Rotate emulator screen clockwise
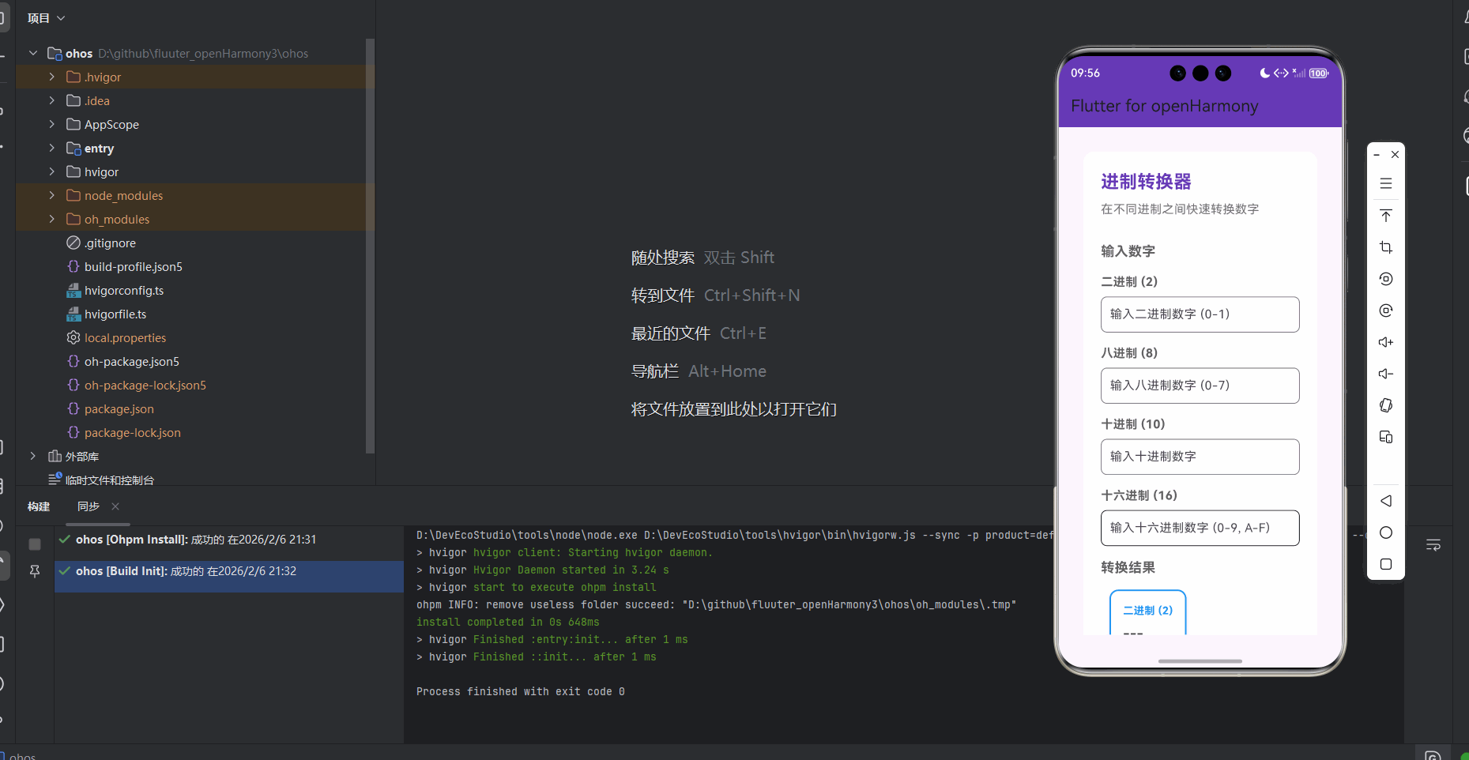This screenshot has width=1469, height=760. coord(1385,310)
